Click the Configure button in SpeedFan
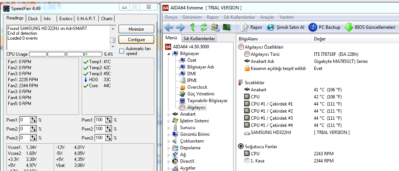 (136, 40)
